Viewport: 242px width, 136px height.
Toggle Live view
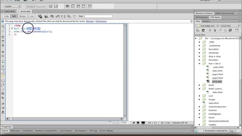pos(31,16)
